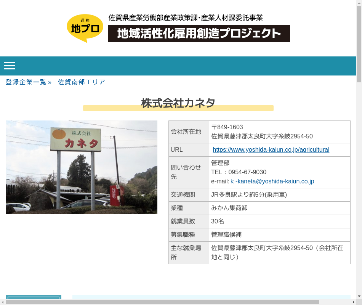Click the みかん集荷卸 business type cell
Image resolution: width=362 pixels, height=305 pixels.
coord(229,208)
